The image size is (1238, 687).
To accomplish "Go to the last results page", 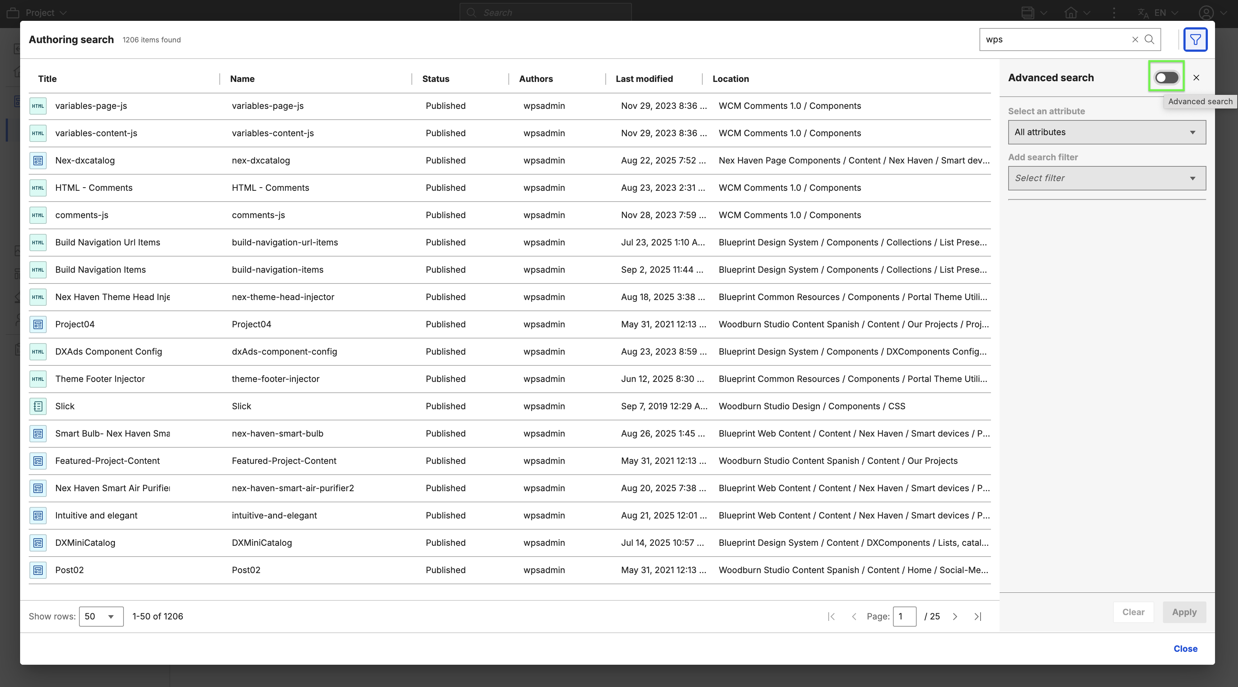I will point(978,616).
